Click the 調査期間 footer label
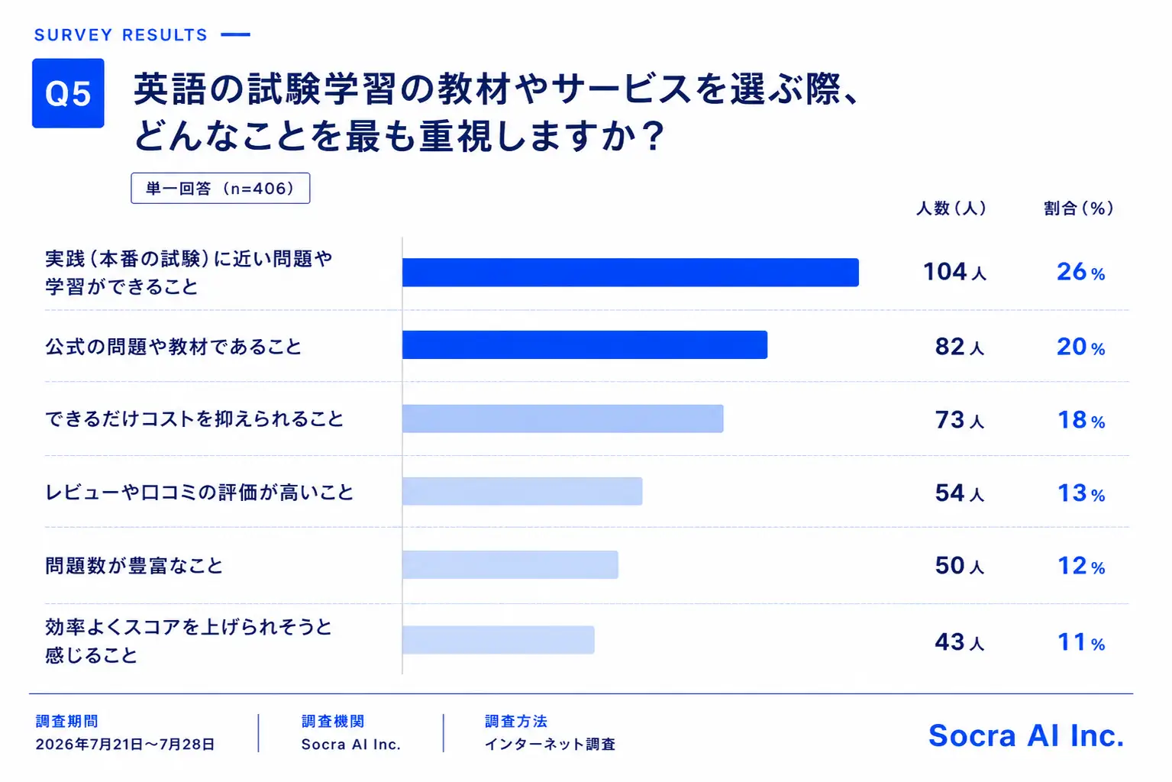1172x782 pixels. (67, 721)
